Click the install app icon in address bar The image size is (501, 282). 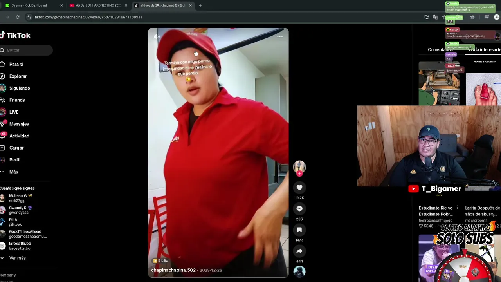pyautogui.click(x=427, y=17)
